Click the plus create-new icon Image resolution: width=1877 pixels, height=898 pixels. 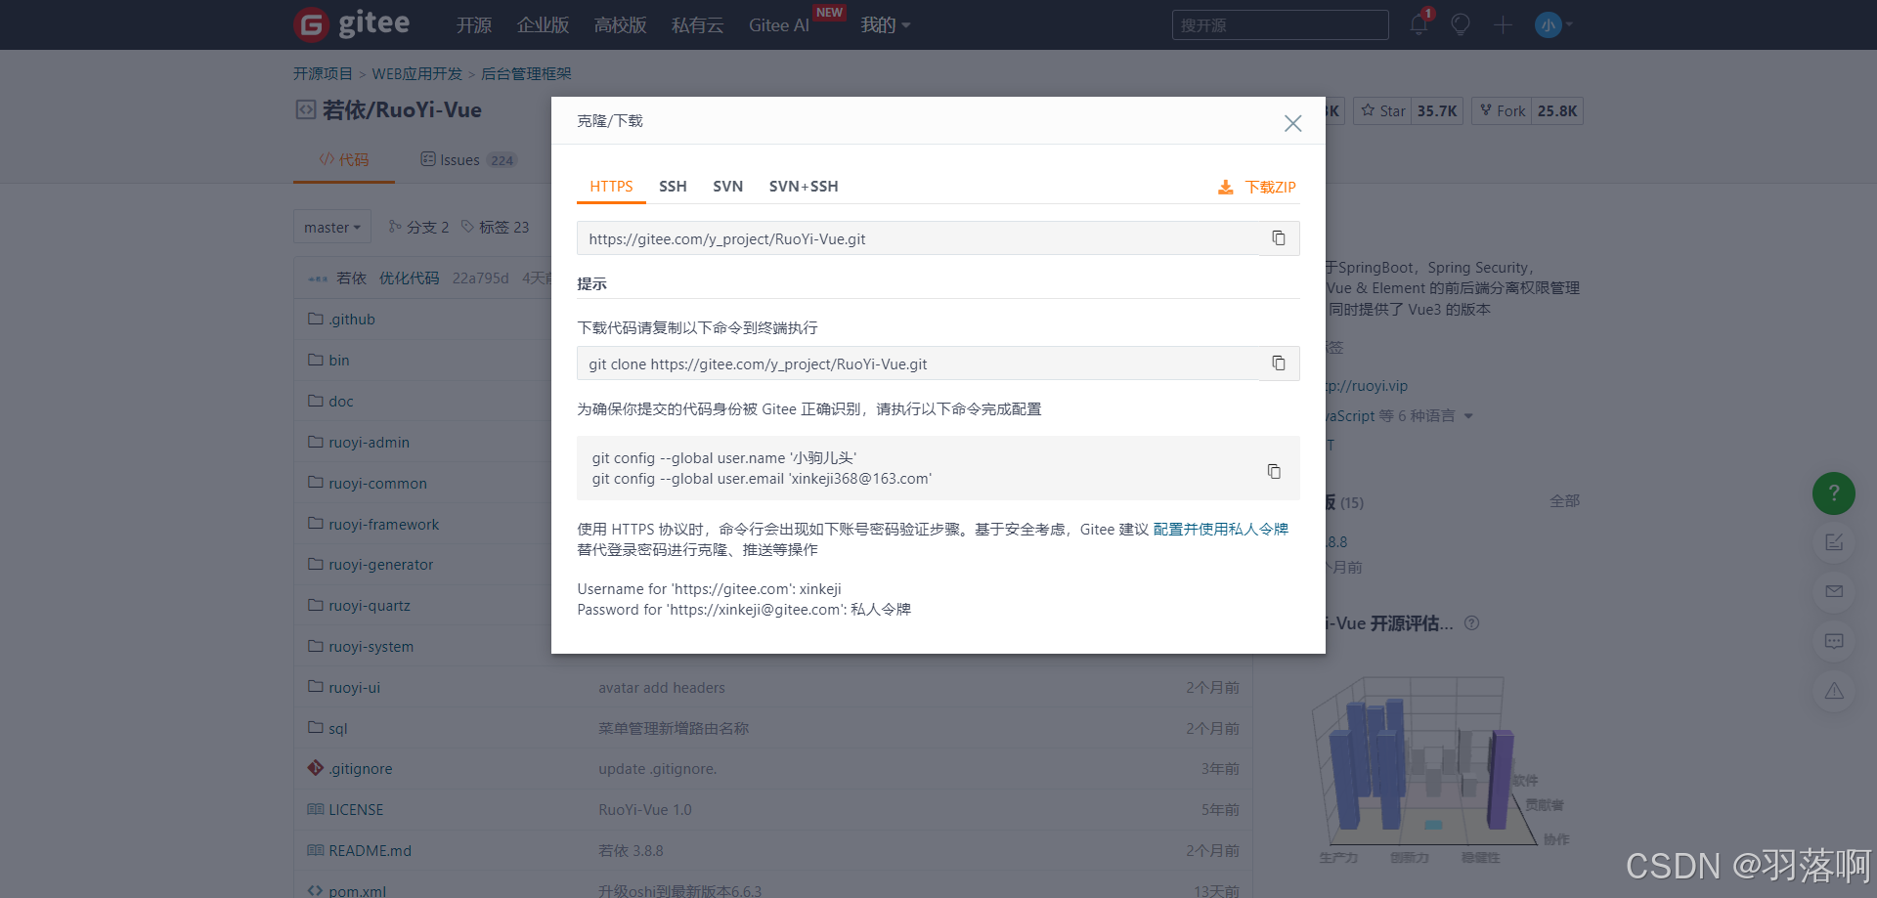tap(1504, 24)
